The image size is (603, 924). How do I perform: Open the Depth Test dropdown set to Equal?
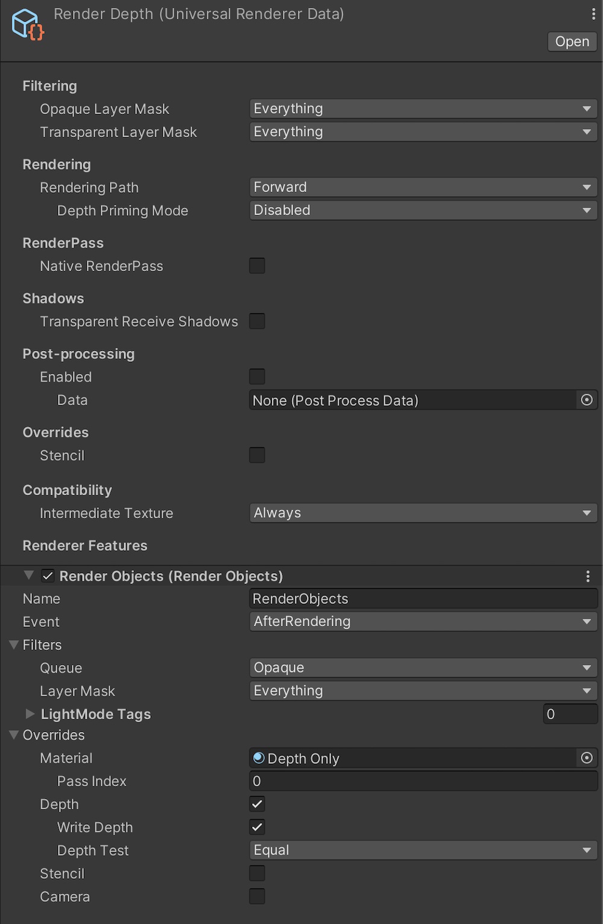point(423,850)
